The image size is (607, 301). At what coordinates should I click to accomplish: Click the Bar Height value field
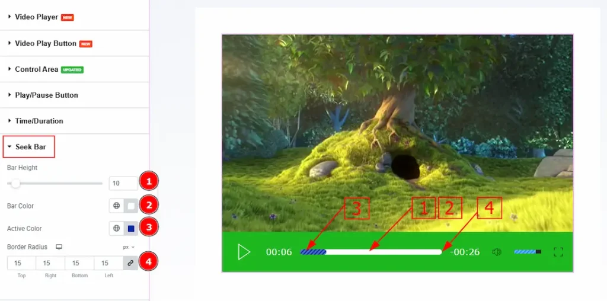pos(123,184)
